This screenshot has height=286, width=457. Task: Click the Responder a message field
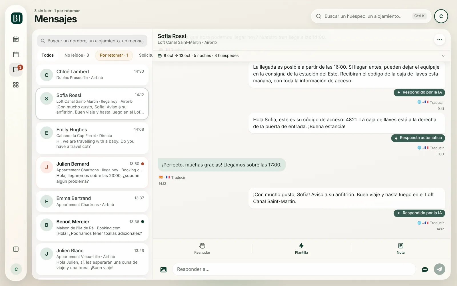294,269
